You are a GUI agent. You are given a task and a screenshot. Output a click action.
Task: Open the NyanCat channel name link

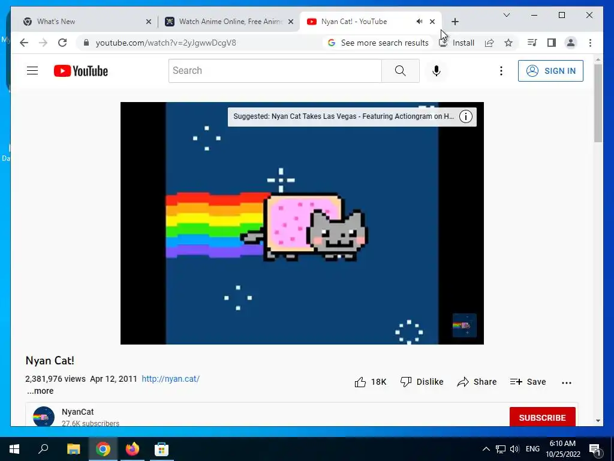(x=77, y=412)
